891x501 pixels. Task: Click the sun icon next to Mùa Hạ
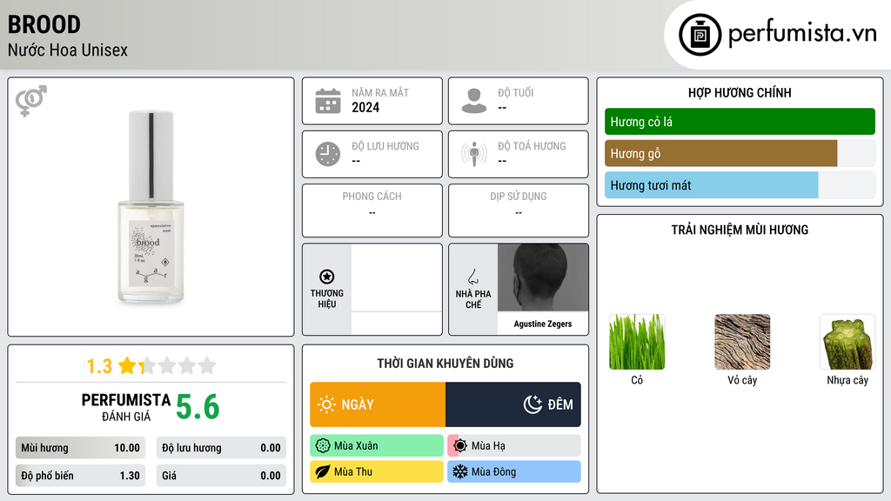click(x=460, y=446)
